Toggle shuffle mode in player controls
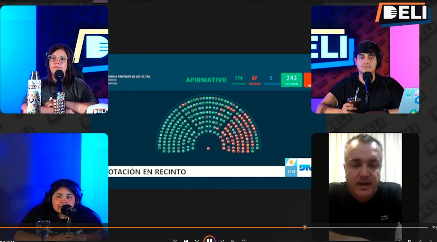This screenshot has height=242, width=437. 175,241
